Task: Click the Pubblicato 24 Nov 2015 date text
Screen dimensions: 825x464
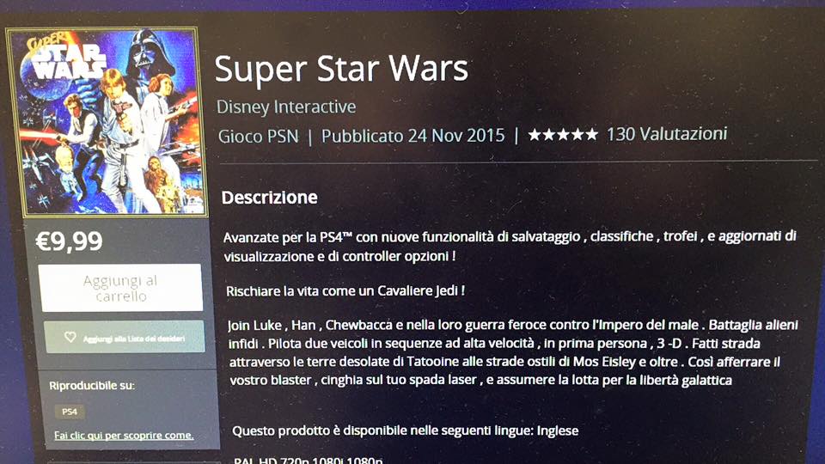Action: coord(413,136)
